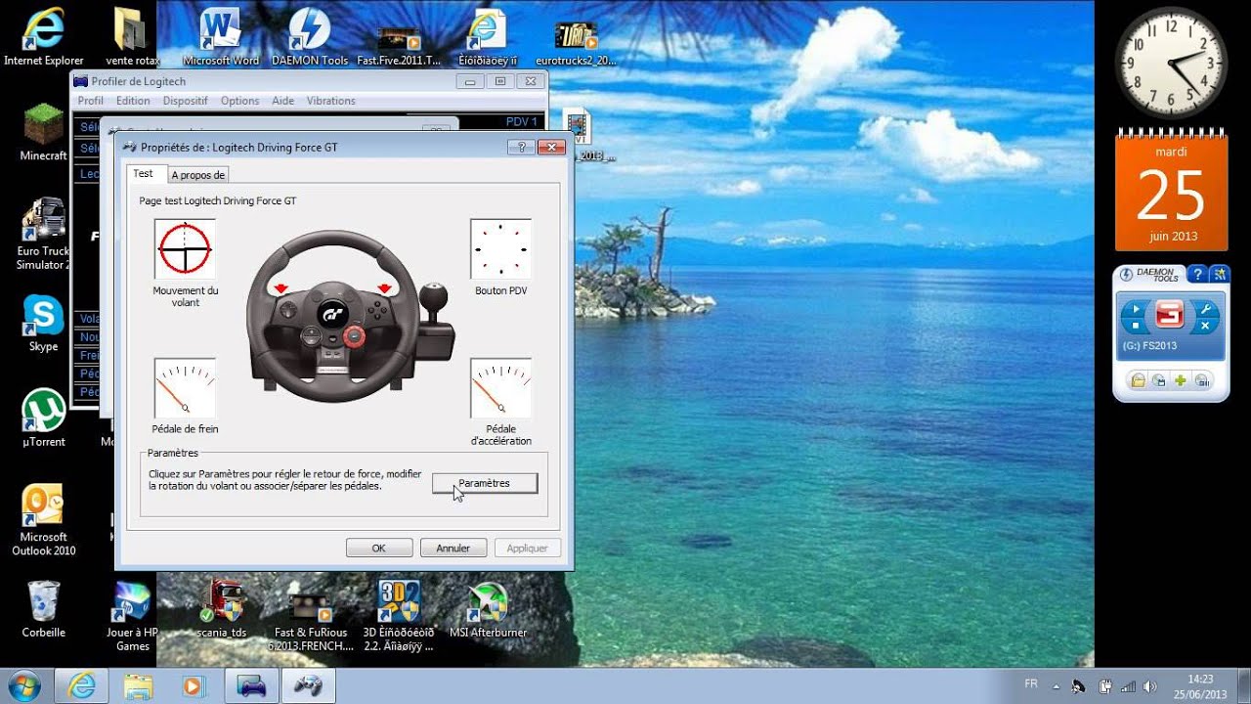Click the X unmount button in DAEMON Tools gadget
Image resolution: width=1251 pixels, height=704 pixels.
pos(1205,325)
